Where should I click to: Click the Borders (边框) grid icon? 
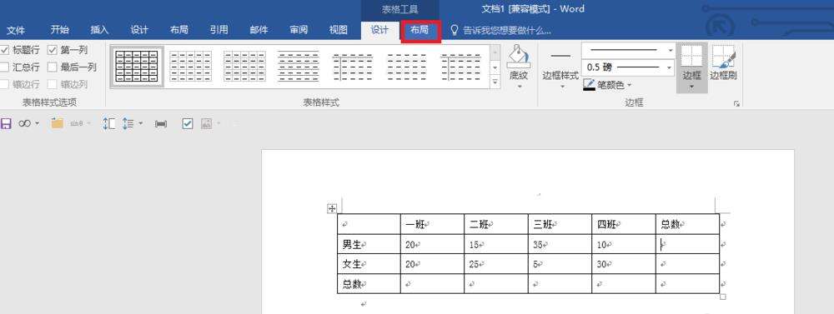click(x=691, y=56)
